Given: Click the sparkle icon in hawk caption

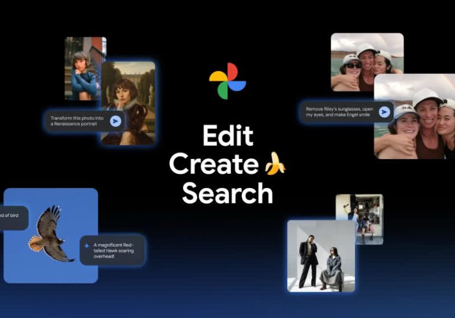Looking at the screenshot, I should click(86, 246).
